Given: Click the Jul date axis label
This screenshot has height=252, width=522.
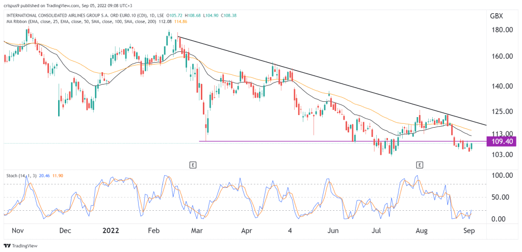Looking at the screenshot, I should click(377, 231).
